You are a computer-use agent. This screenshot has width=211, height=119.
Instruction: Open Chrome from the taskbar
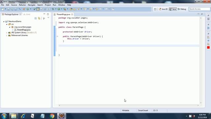[52, 116]
